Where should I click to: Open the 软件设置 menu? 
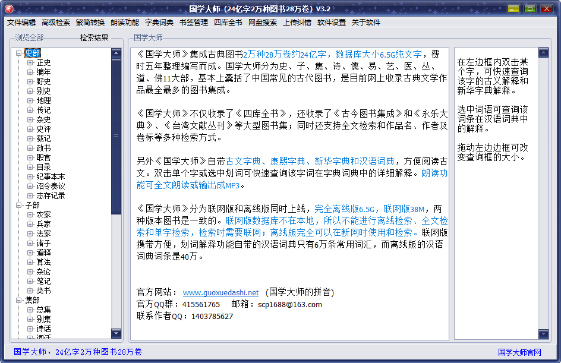pos(332,23)
